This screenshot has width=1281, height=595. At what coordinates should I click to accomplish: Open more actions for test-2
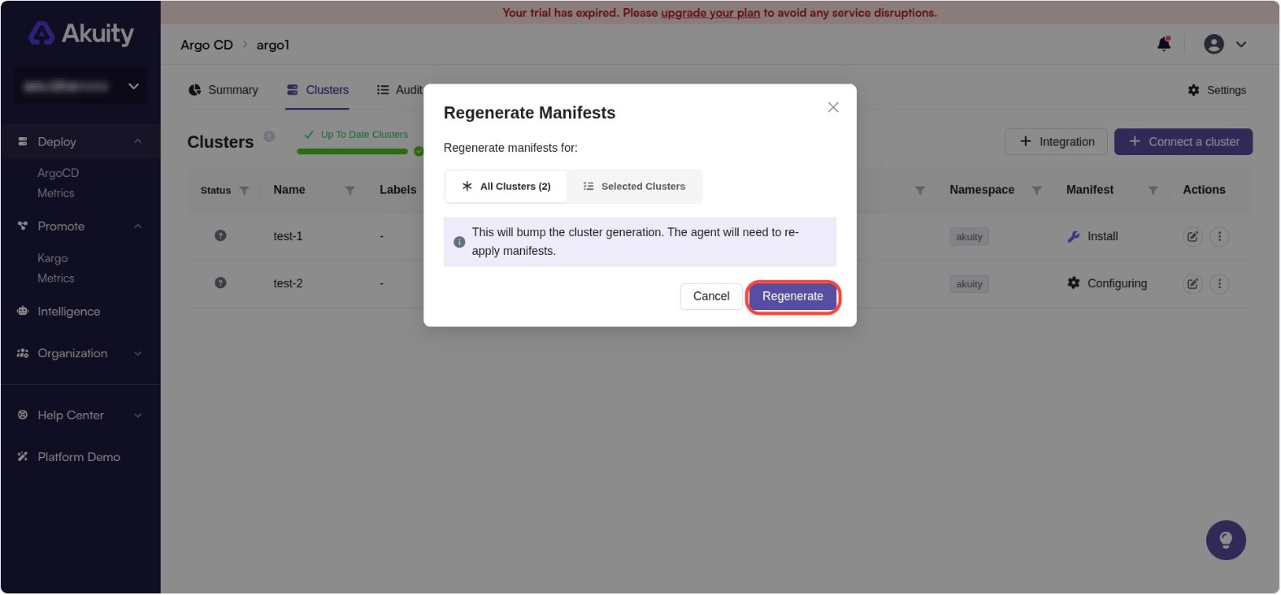click(1219, 284)
